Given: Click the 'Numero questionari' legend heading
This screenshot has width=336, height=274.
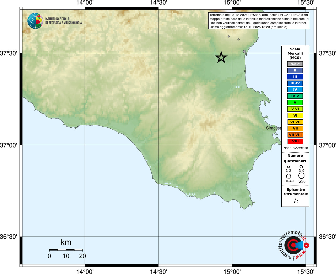Looking at the screenshot, I should 295,158.
